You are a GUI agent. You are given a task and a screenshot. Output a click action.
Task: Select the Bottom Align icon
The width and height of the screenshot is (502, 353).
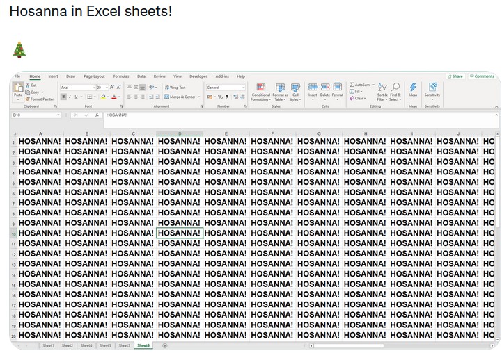coord(143,88)
